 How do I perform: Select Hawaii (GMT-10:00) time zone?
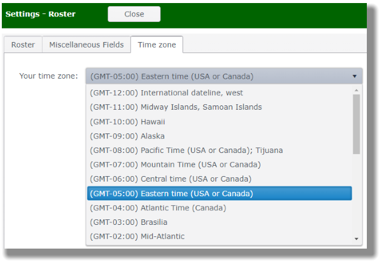point(127,122)
